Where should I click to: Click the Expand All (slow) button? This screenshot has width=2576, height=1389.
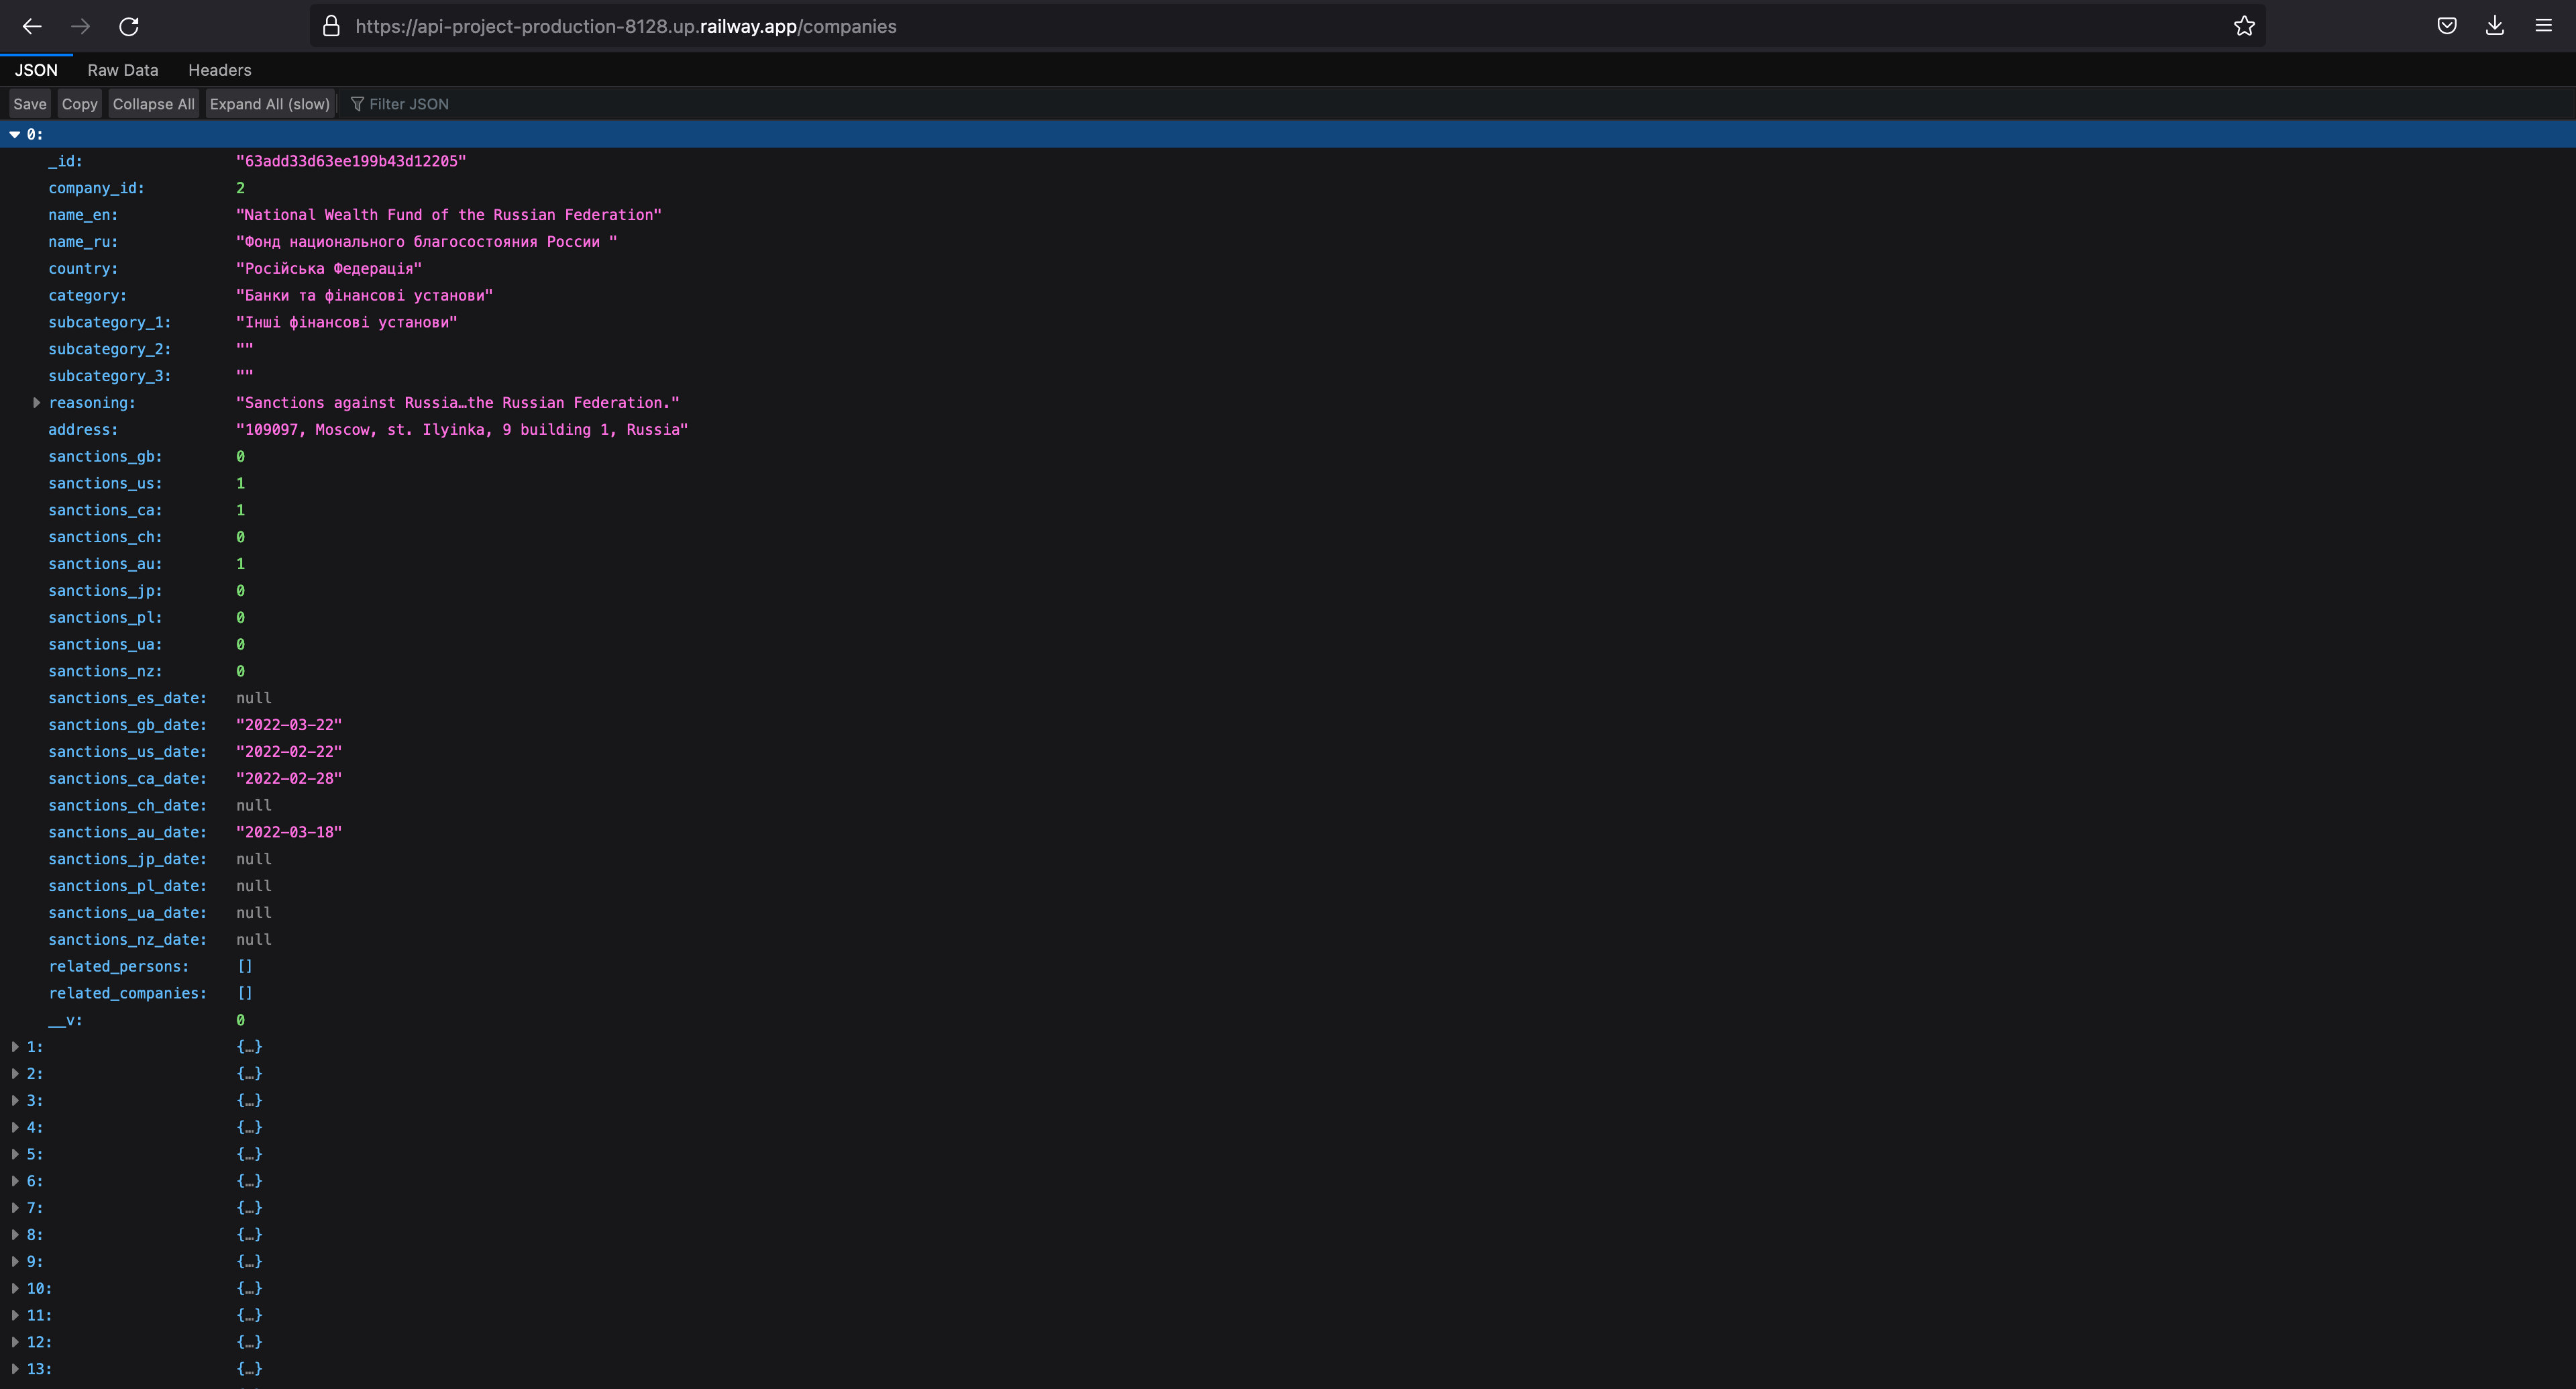pyautogui.click(x=269, y=104)
